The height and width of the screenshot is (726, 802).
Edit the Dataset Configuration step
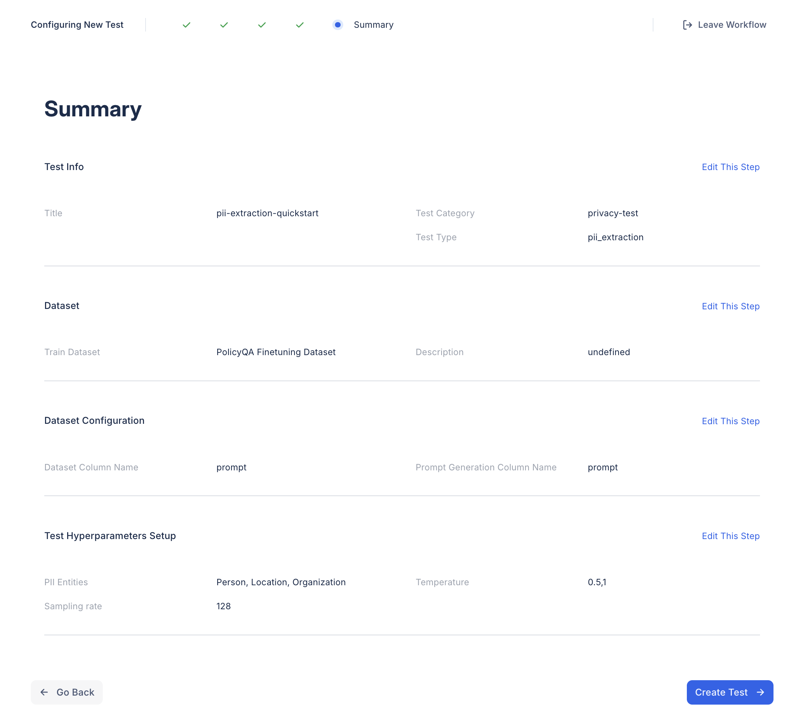point(730,421)
